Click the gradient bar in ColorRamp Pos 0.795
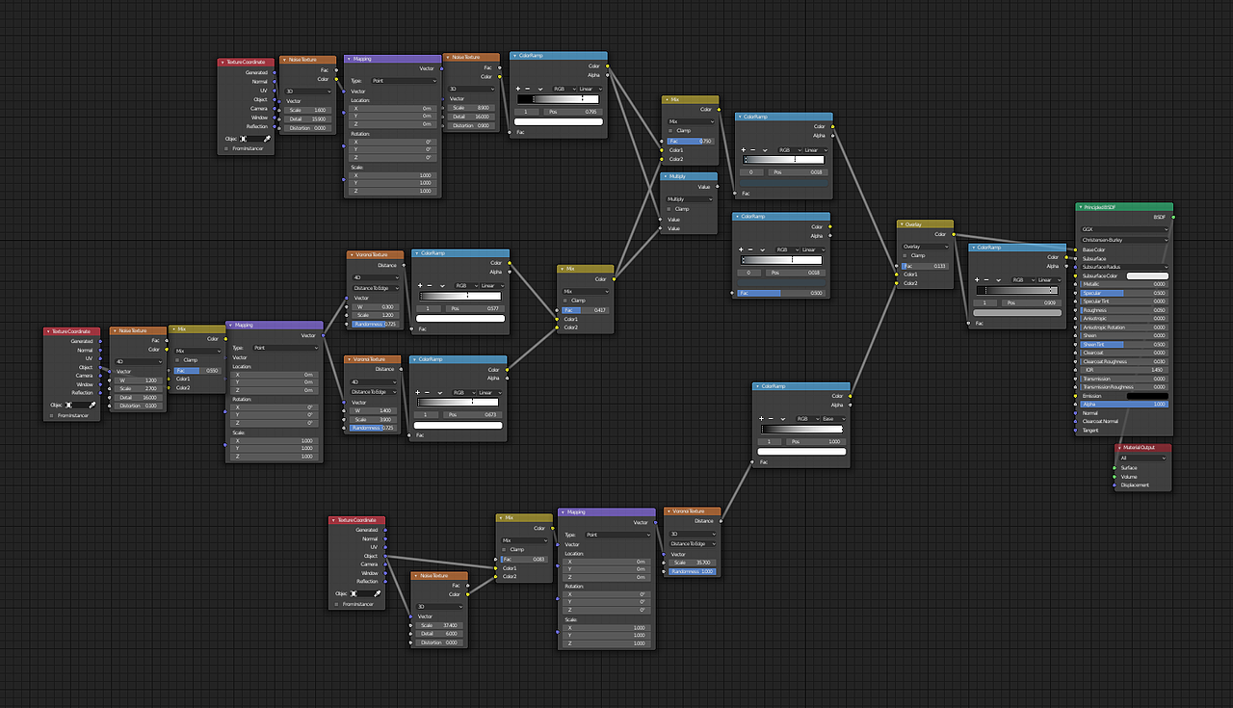 coord(559,99)
